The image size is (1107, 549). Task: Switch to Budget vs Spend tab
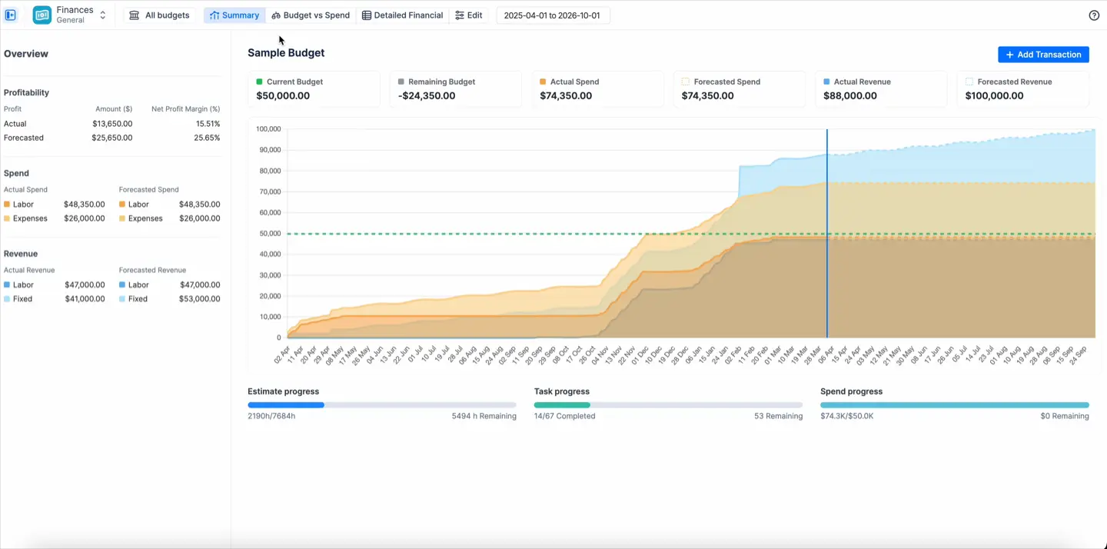pyautogui.click(x=311, y=15)
